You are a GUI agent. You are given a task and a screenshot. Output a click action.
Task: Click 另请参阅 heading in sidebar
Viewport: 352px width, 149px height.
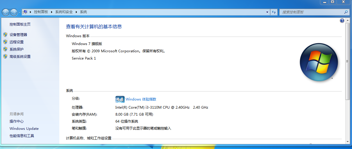(x=17, y=114)
